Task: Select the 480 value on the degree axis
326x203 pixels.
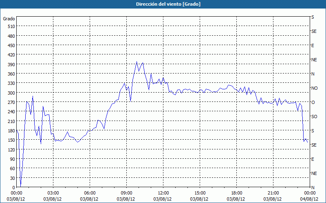Action: [x=12, y=36]
